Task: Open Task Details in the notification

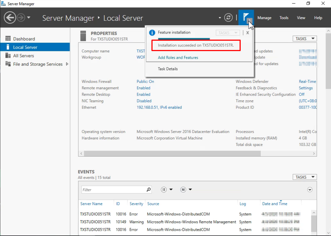Action: pyautogui.click(x=168, y=69)
